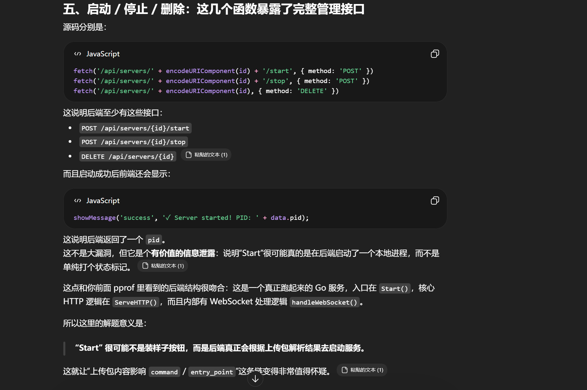Click the JavaScript label above the showMessage code

click(x=103, y=201)
